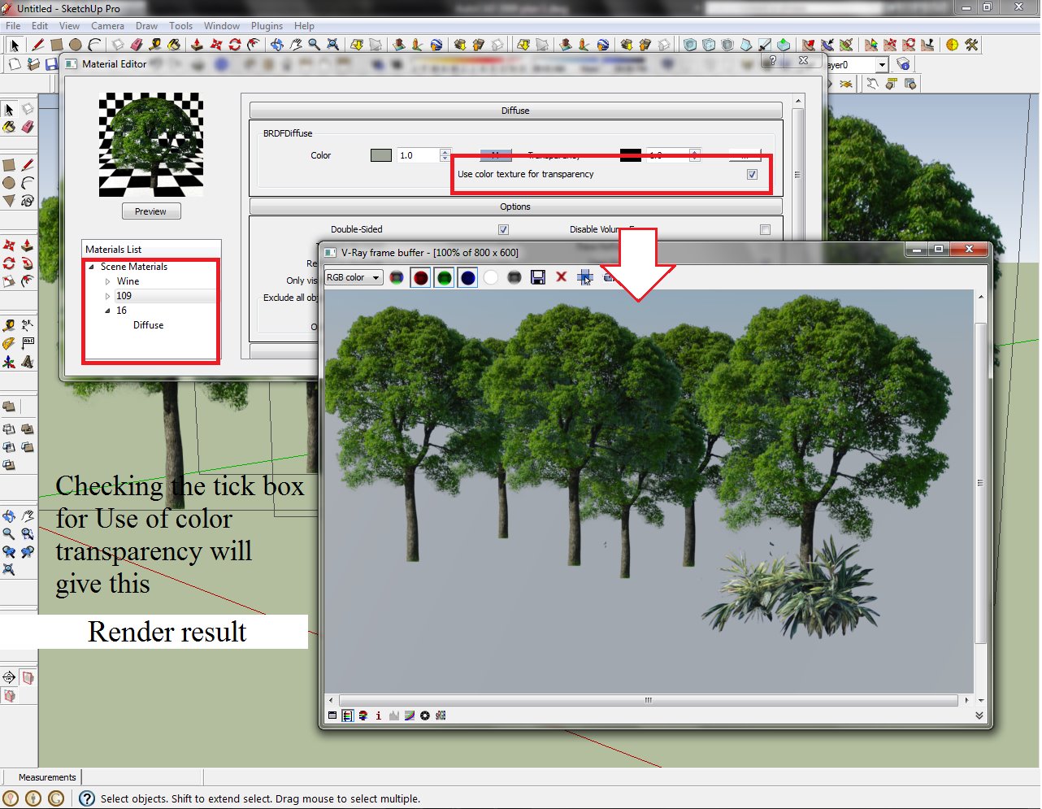Show the blue channel in frame buffer
This screenshot has height=809, width=1042.
pos(468,276)
